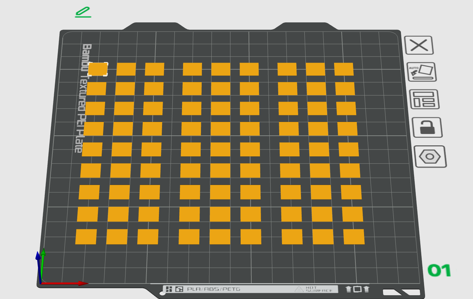The width and height of the screenshot is (473, 299).
Task: Open plate settings via the hexagon icon
Action: click(x=430, y=157)
